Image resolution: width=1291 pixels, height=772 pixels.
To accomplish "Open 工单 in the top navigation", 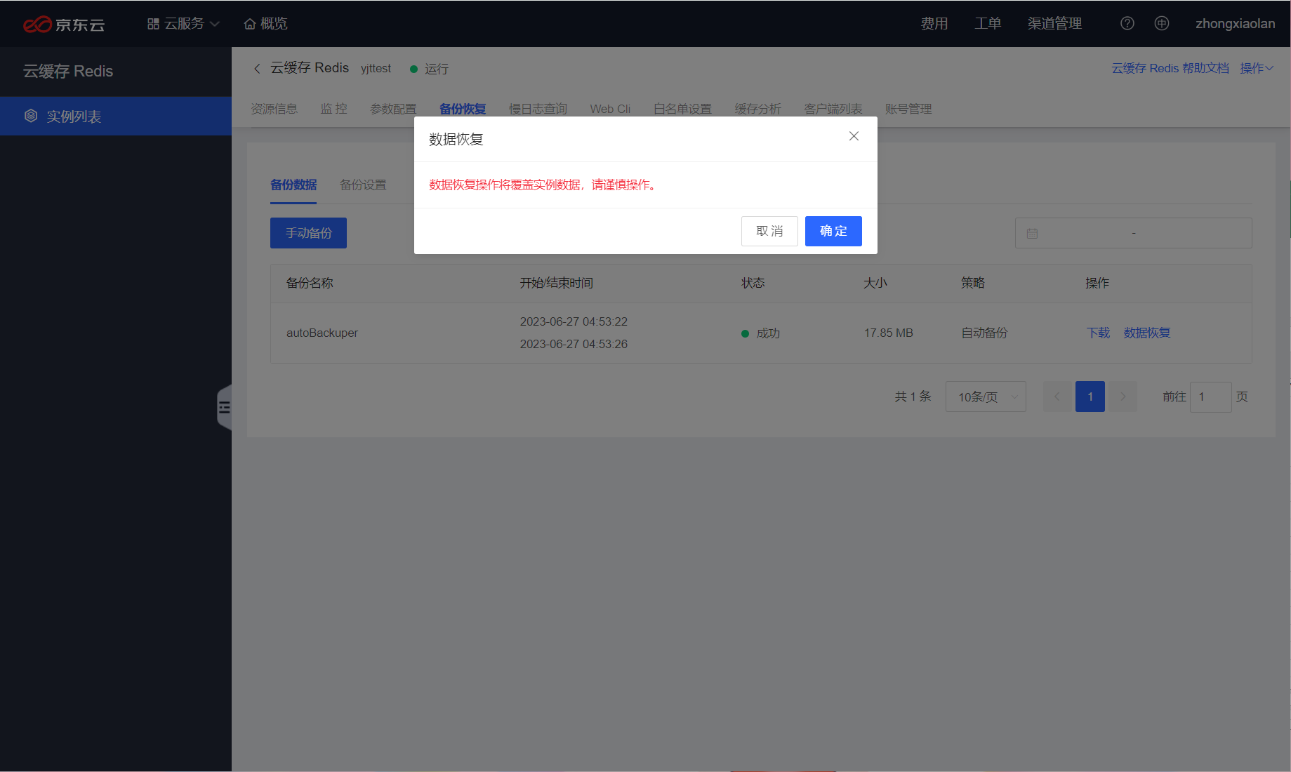I will pos(988,24).
